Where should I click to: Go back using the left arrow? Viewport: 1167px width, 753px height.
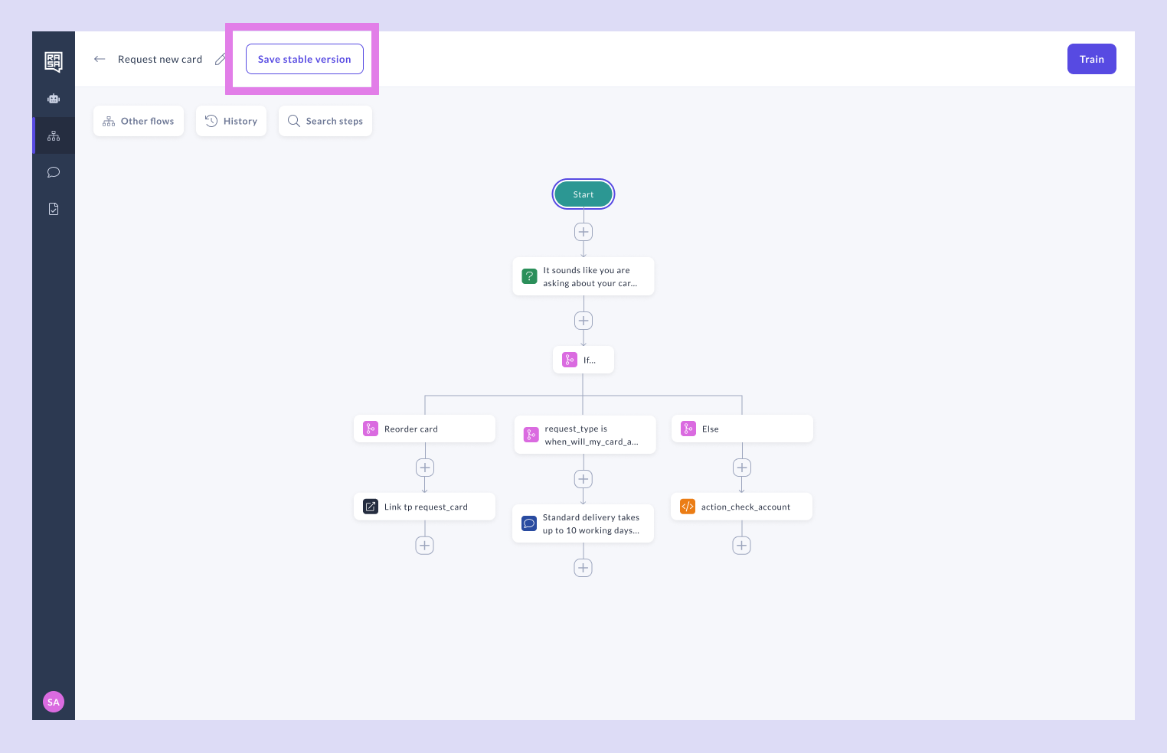pyautogui.click(x=100, y=59)
